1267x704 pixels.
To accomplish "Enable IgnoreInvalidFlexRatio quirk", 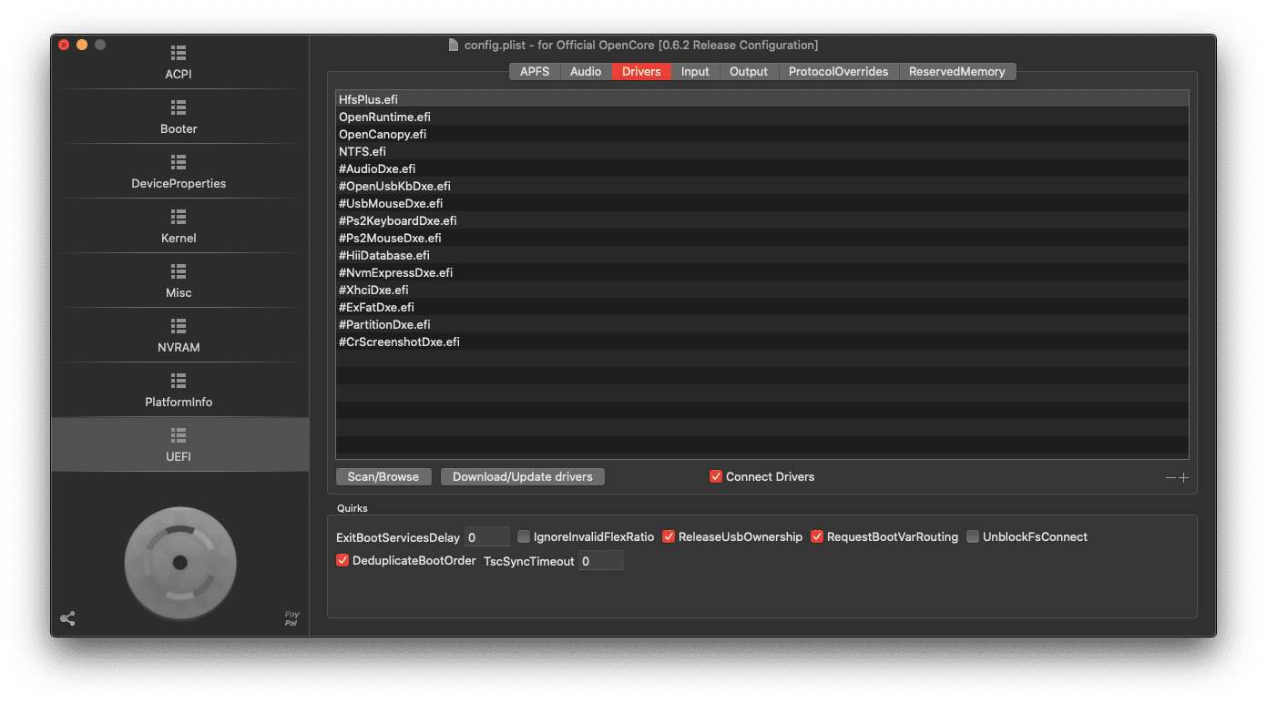I will pos(524,536).
